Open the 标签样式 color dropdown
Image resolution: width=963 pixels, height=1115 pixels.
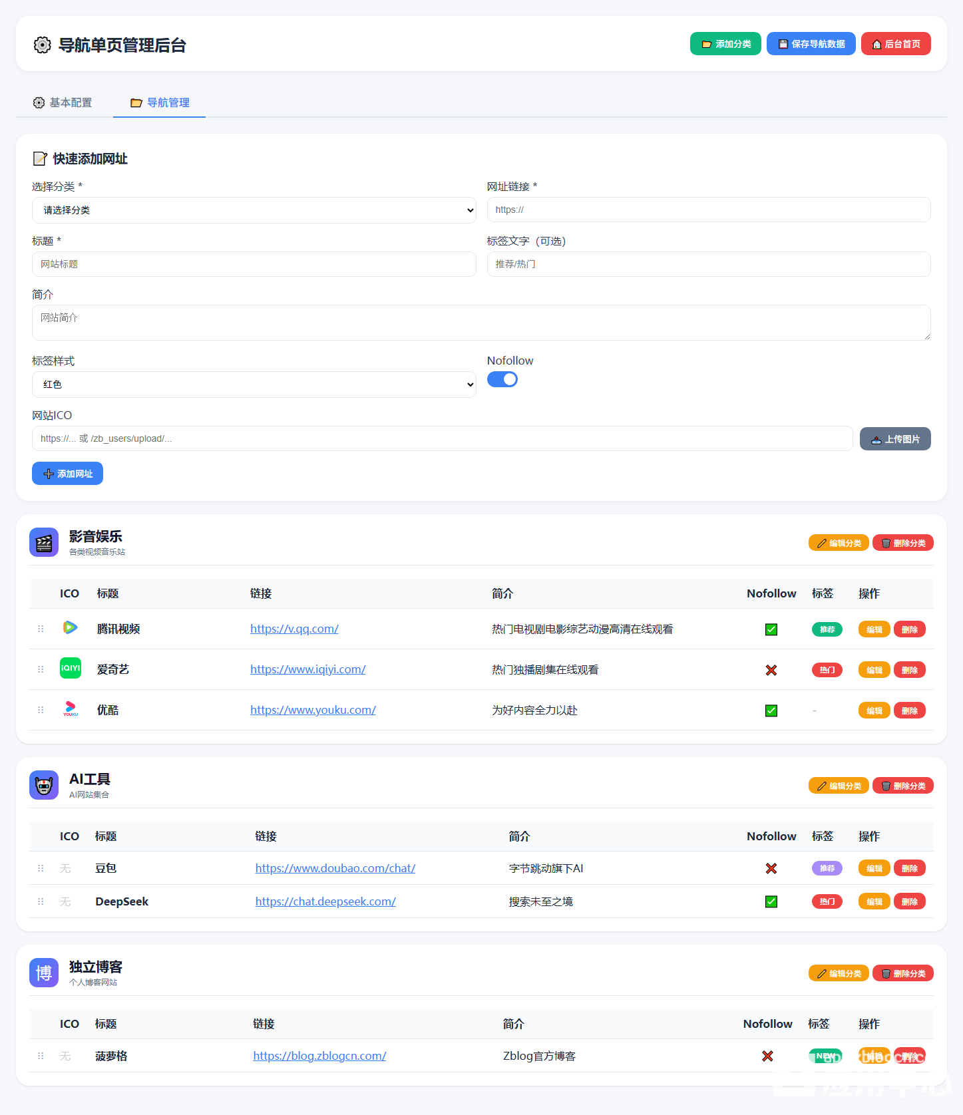[x=254, y=385]
